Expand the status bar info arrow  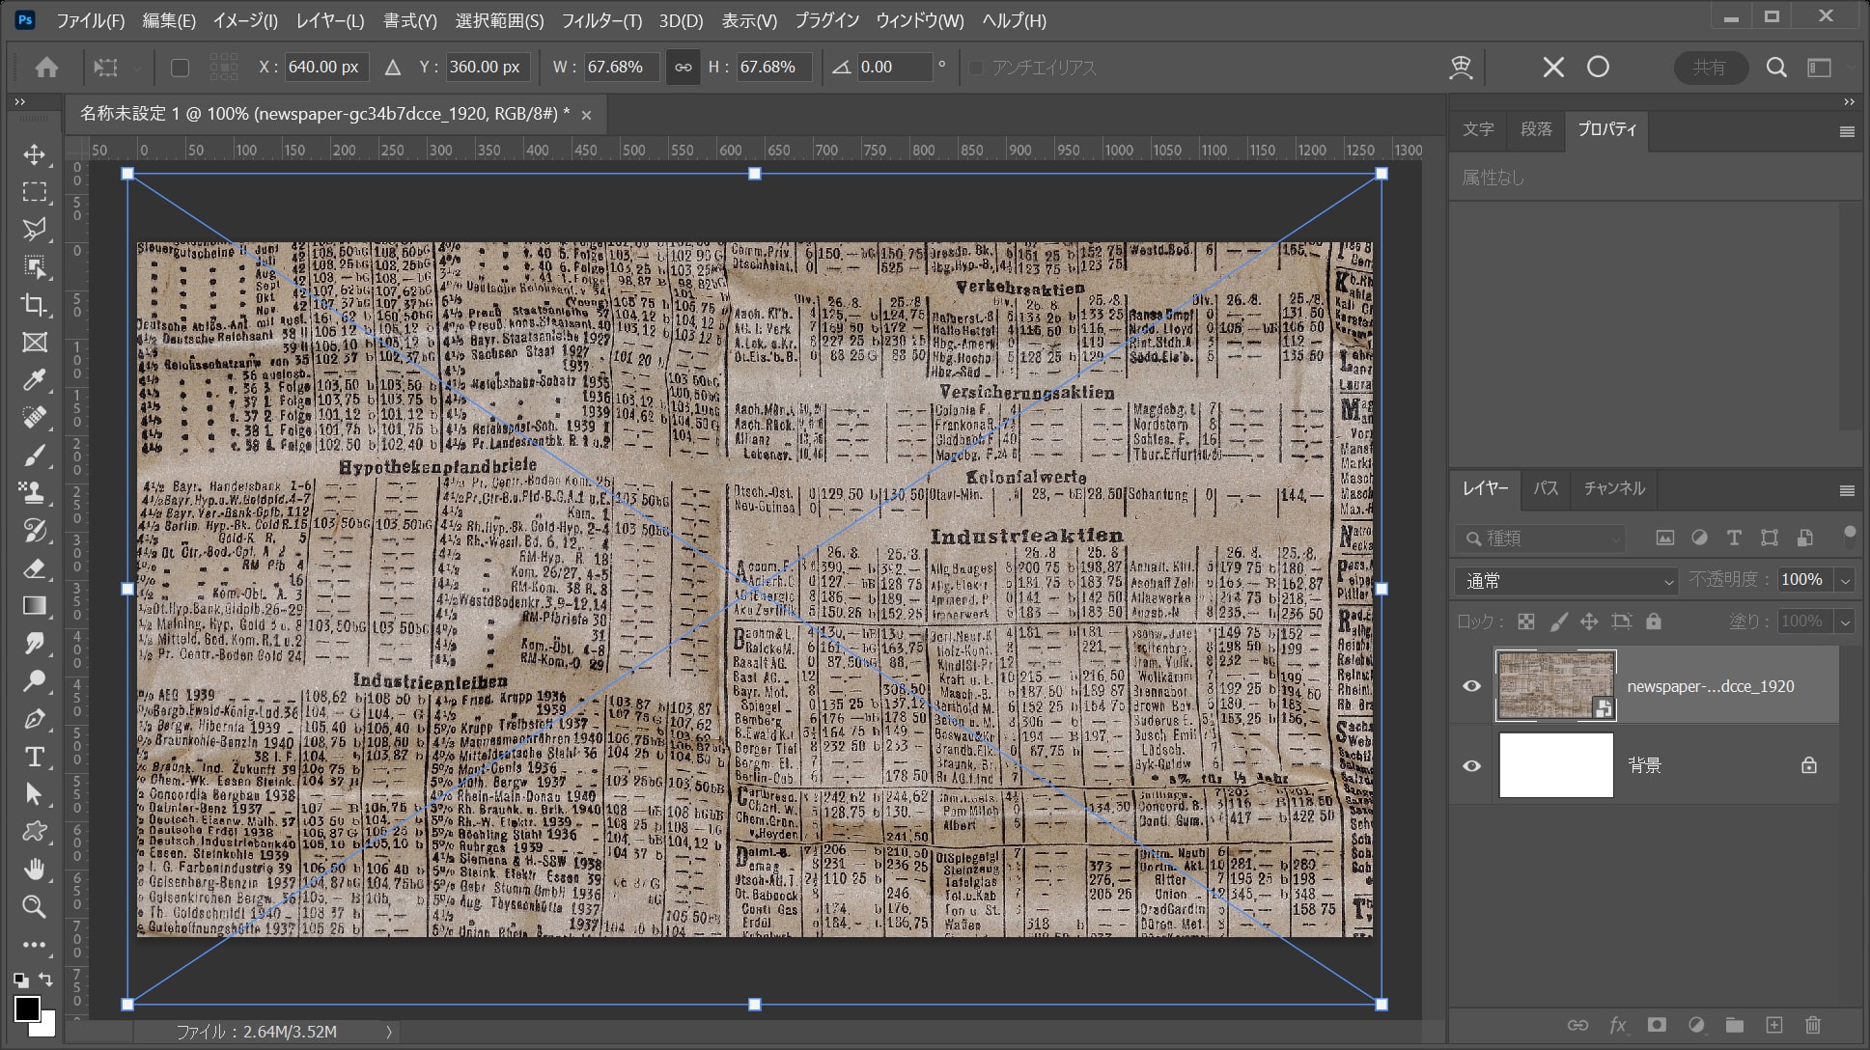[x=389, y=1032]
